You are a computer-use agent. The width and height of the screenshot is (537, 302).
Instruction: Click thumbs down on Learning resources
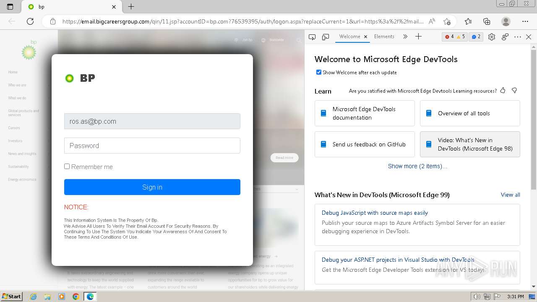[x=514, y=90]
